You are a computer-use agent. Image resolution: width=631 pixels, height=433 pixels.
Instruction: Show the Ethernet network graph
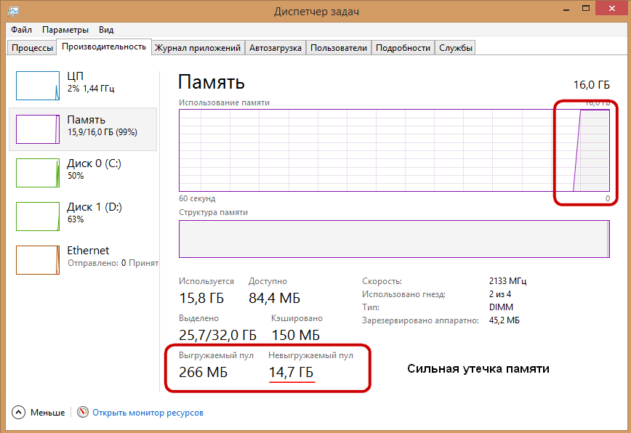[x=37, y=259]
